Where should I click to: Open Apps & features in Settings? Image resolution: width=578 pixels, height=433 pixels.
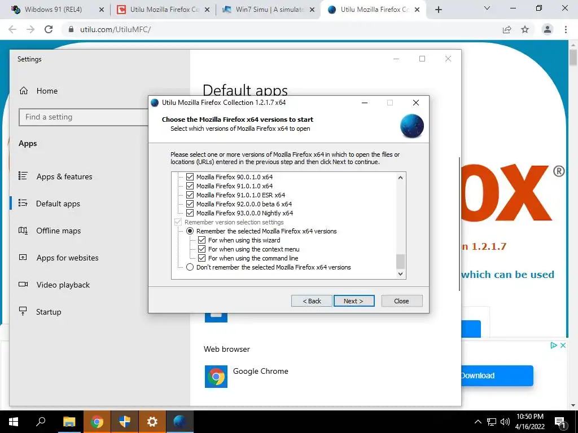pyautogui.click(x=64, y=176)
